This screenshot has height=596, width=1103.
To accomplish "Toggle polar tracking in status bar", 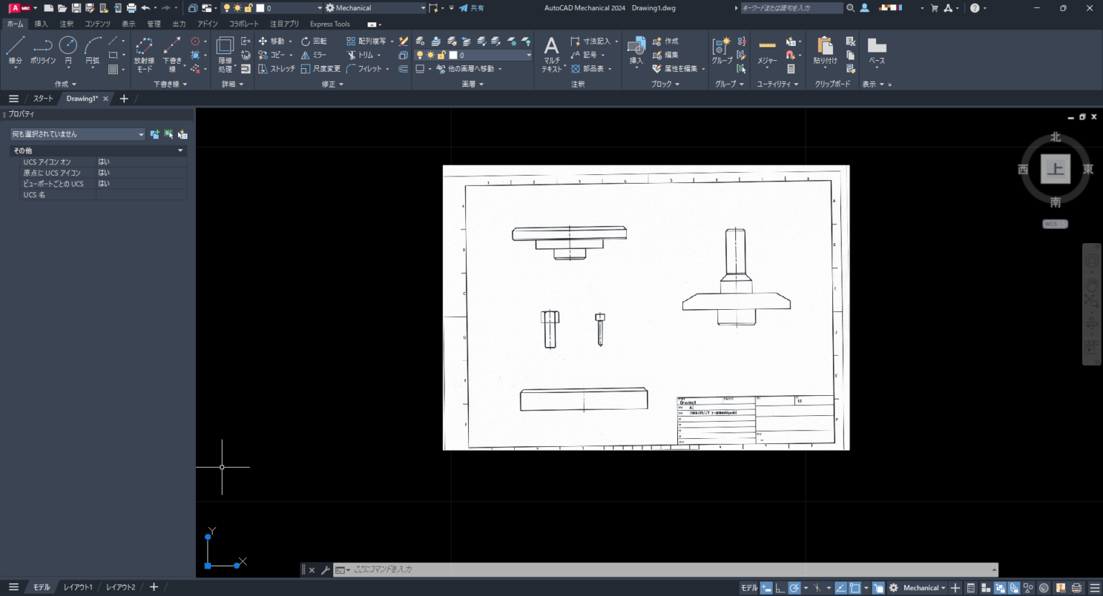I will (794, 588).
